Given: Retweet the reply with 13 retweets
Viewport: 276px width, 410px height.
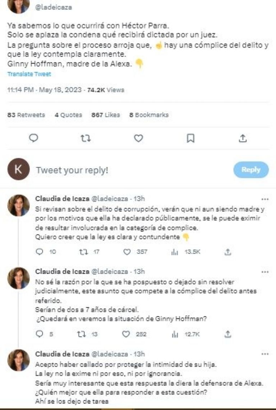Looking at the screenshot, I should click(x=81, y=334).
